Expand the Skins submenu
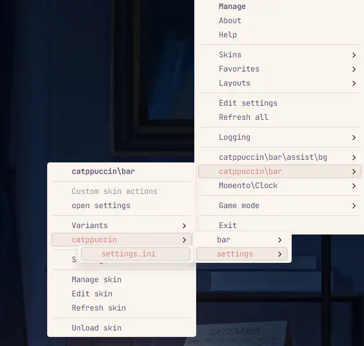 [x=279, y=55]
